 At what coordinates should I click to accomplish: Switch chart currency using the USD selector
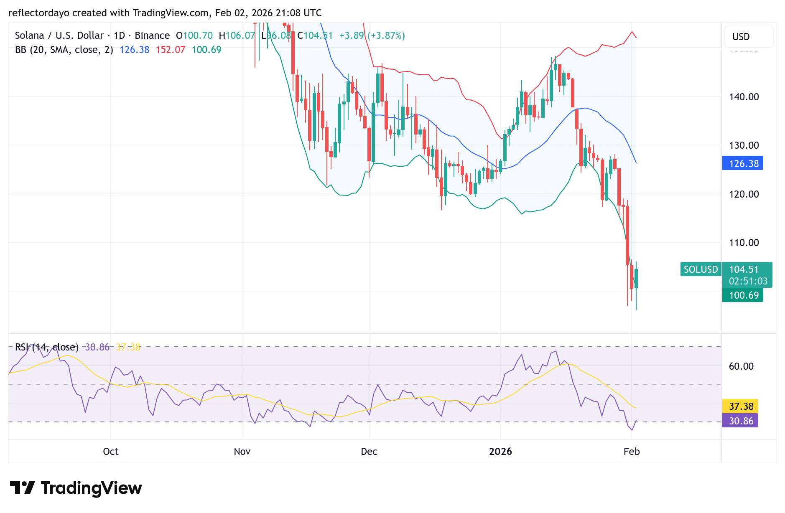coord(748,37)
